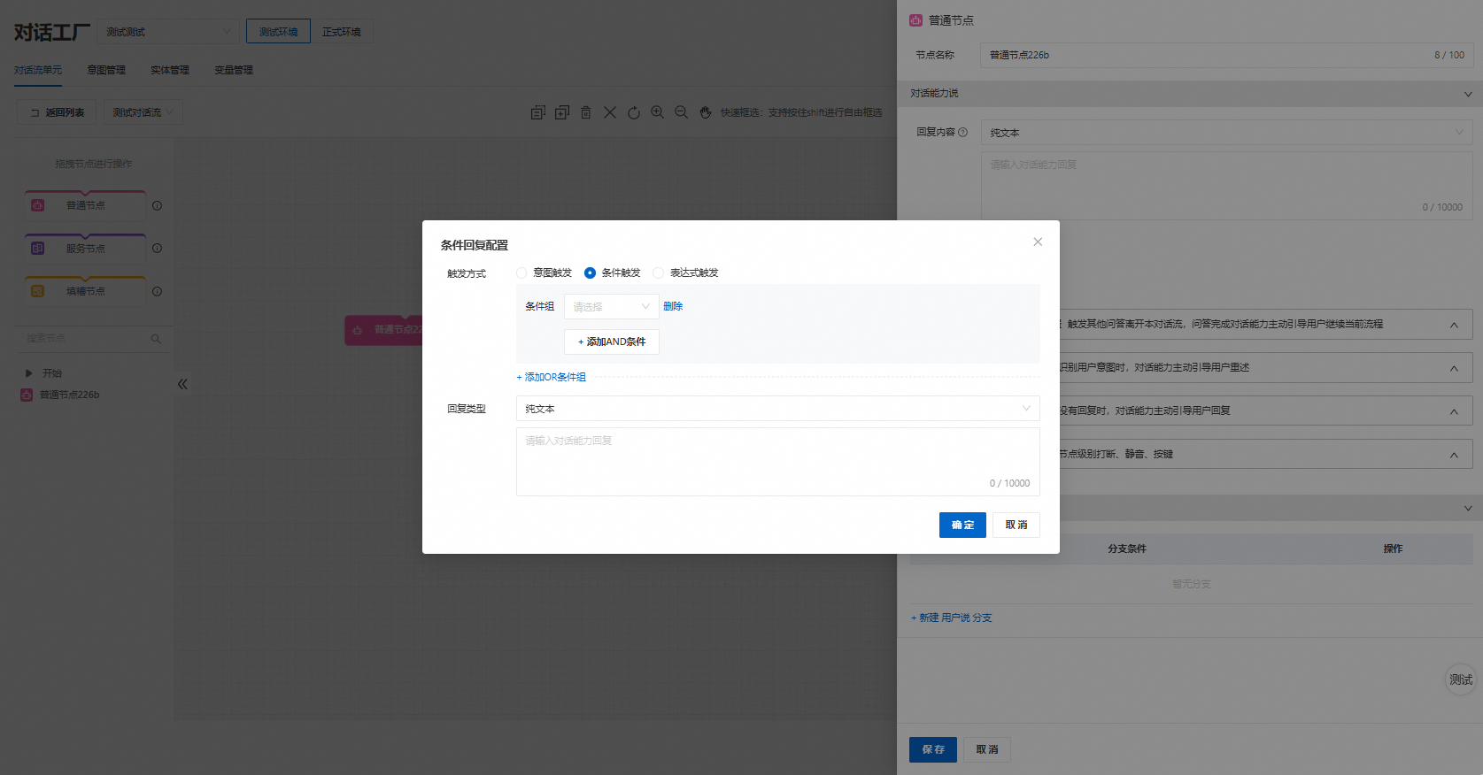The width and height of the screenshot is (1483, 775).
Task: Collapse the 对话能力说 section chevron
Action: pos(1467,94)
